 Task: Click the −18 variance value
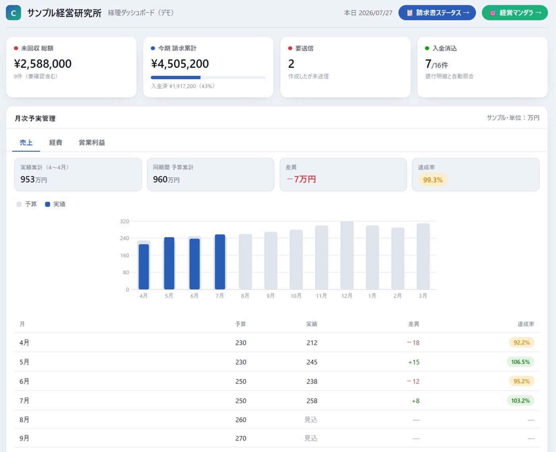tap(413, 343)
